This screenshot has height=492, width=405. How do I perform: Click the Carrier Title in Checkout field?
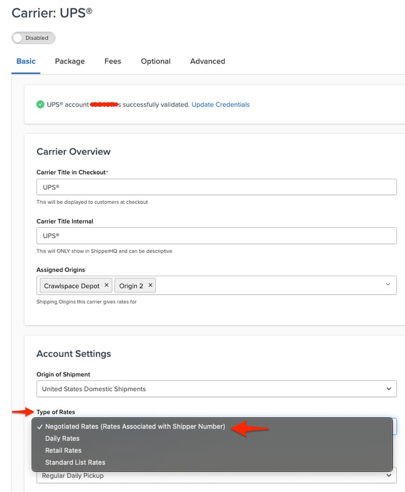[x=215, y=187]
